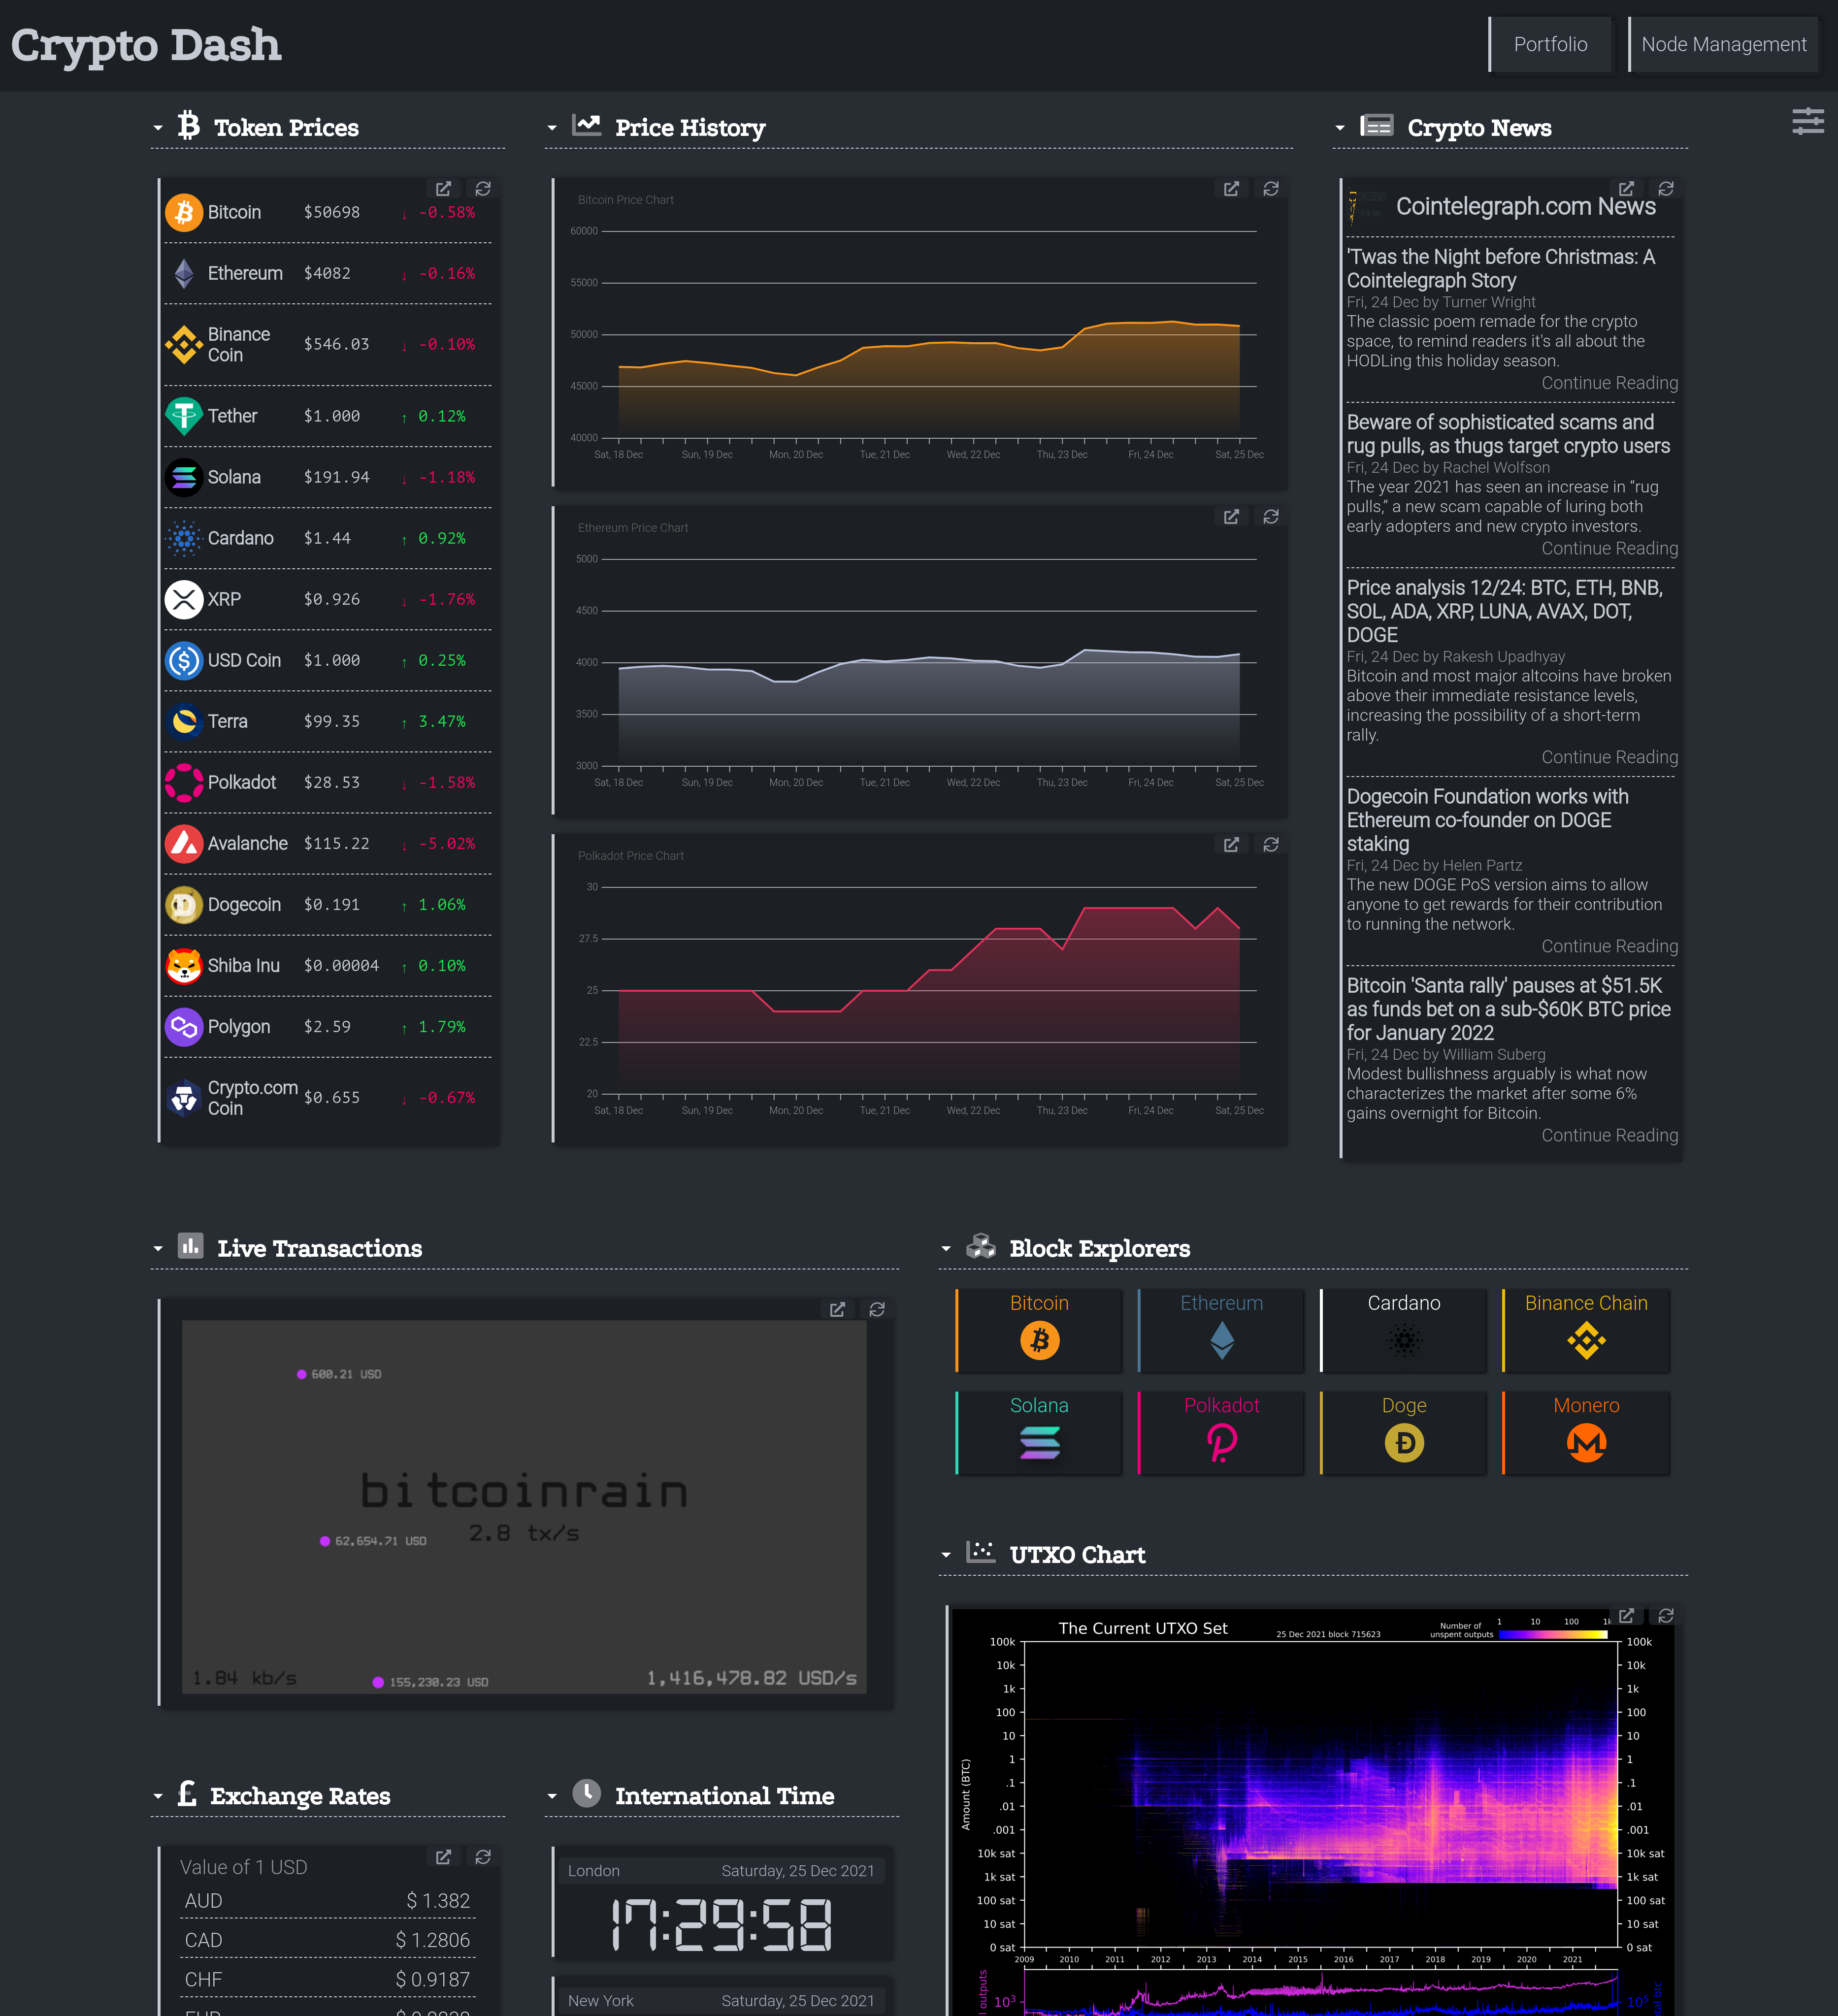Open the Bitcoin block explorer
The height and width of the screenshot is (2016, 1838).
1039,1330
